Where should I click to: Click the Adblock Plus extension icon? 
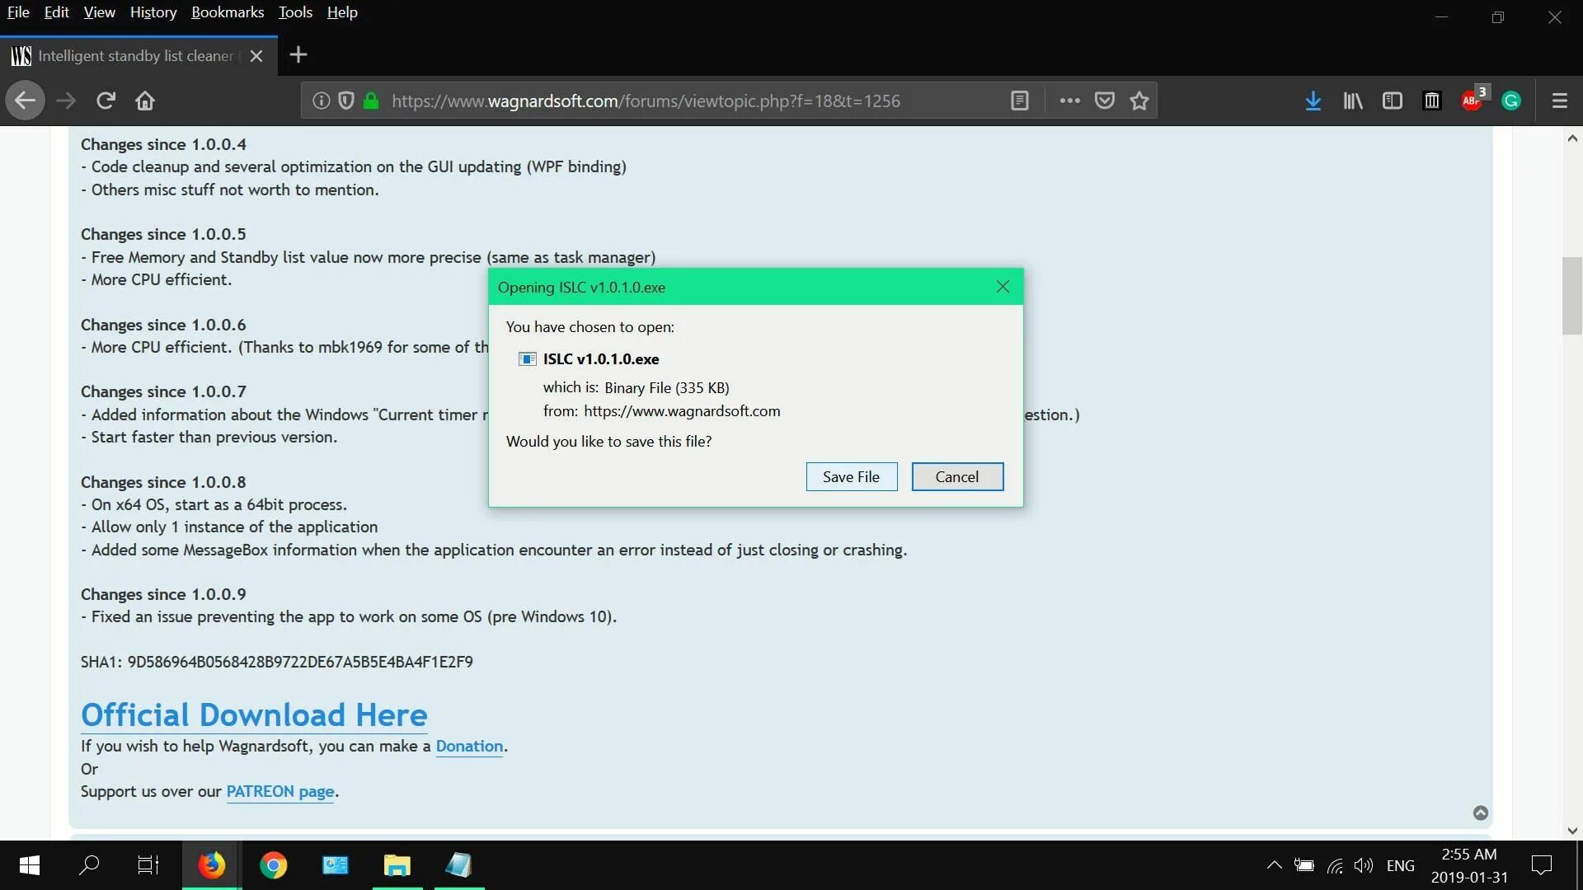pos(1472,101)
